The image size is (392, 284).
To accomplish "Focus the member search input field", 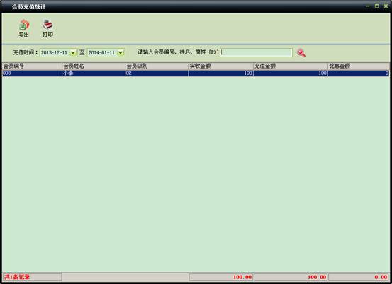I will tap(256, 52).
